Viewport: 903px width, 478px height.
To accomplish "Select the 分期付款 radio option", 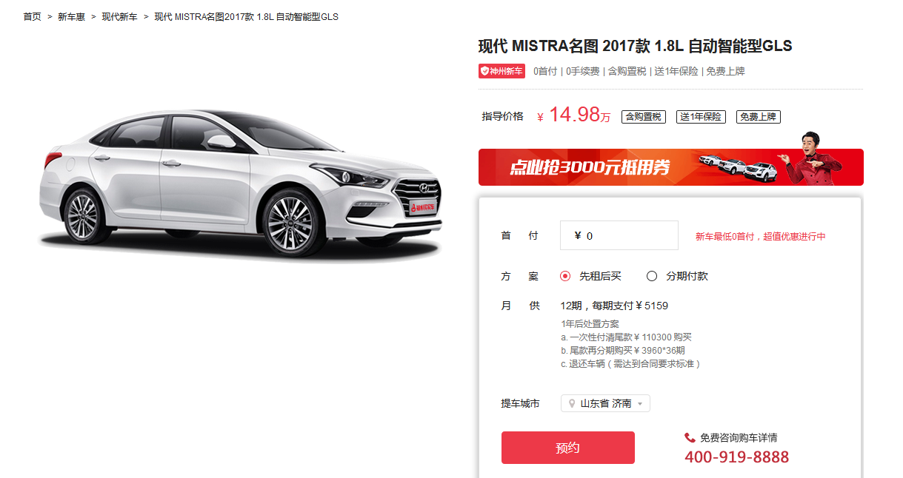I will pyautogui.click(x=652, y=276).
